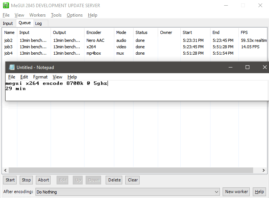Image resolution: width=269 pixels, height=198 pixels.
Task: Click the Down button
Action: click(x=94, y=180)
